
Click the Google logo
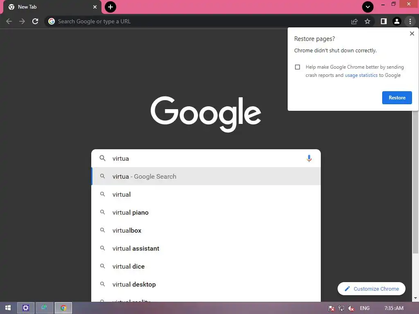[206, 114]
